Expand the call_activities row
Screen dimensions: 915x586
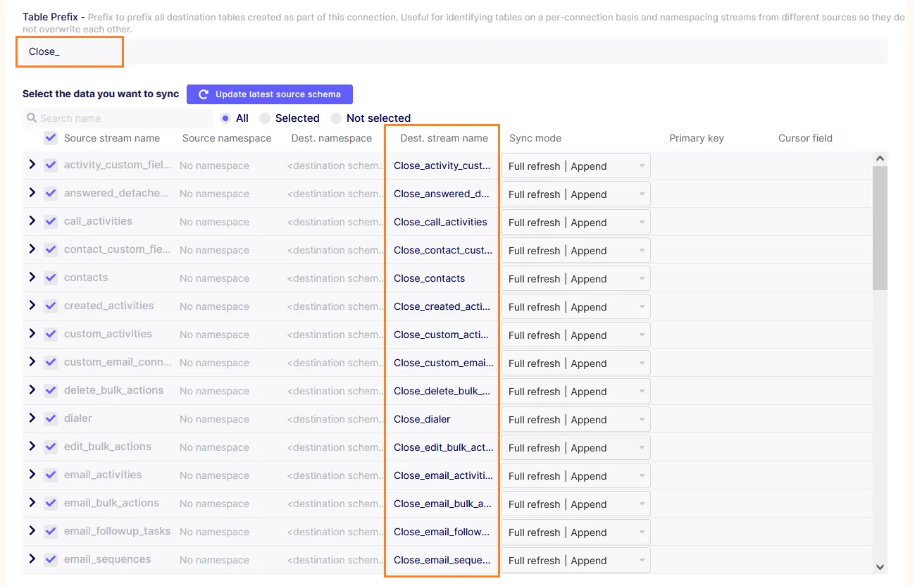32,220
